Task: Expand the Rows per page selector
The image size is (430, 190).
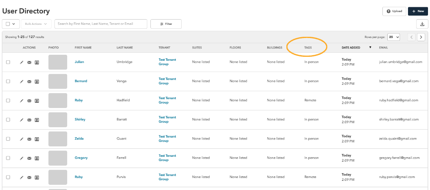Action: pyautogui.click(x=394, y=37)
